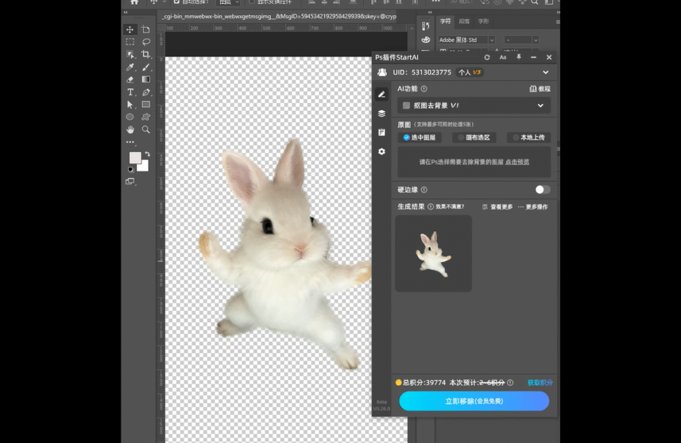The width and height of the screenshot is (681, 443).
Task: Select the Artboard tool
Action: pyautogui.click(x=146, y=29)
